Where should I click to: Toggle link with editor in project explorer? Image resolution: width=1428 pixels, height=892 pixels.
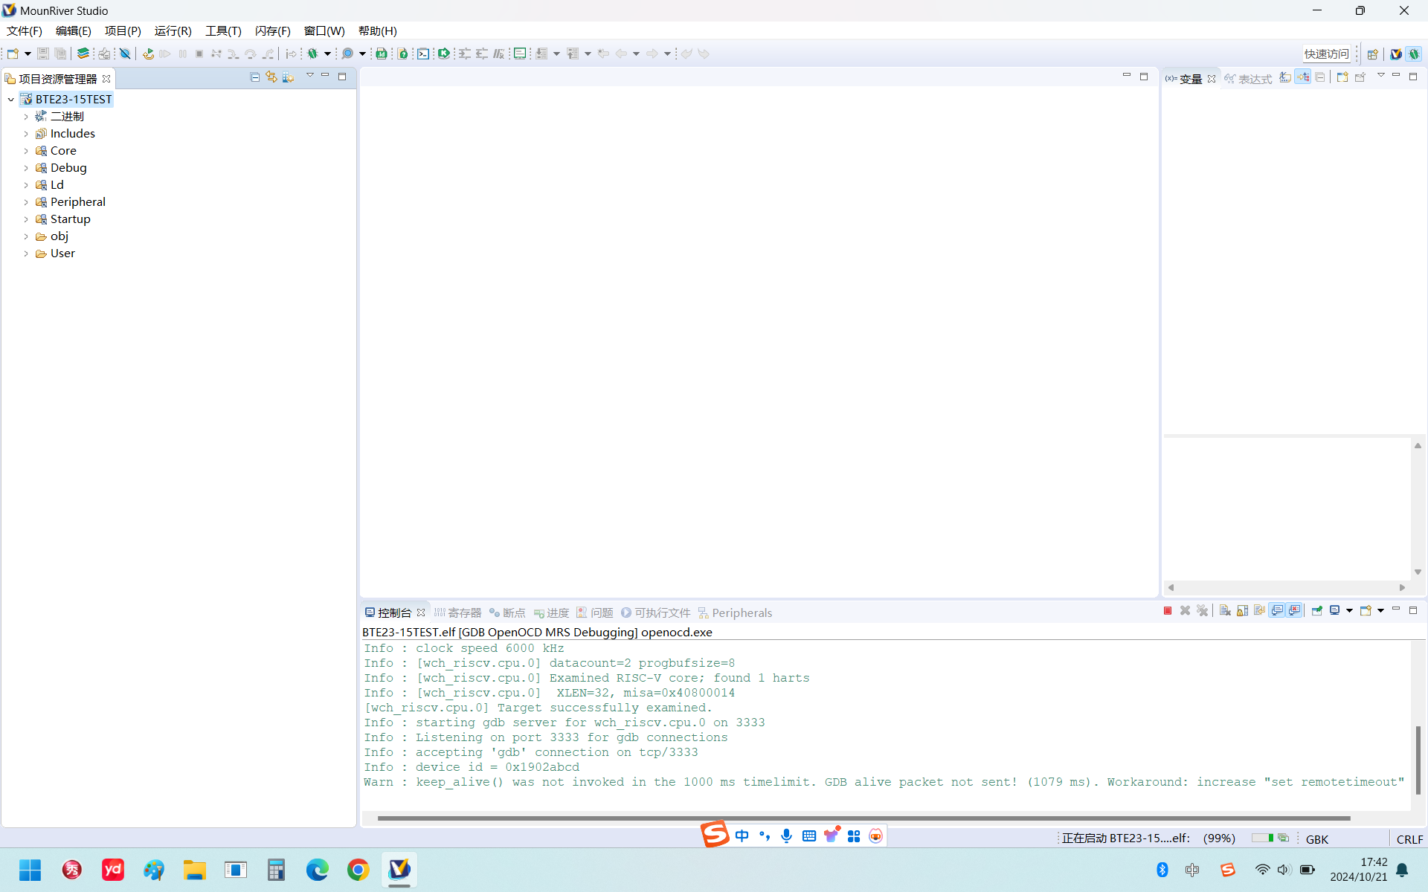(x=271, y=77)
